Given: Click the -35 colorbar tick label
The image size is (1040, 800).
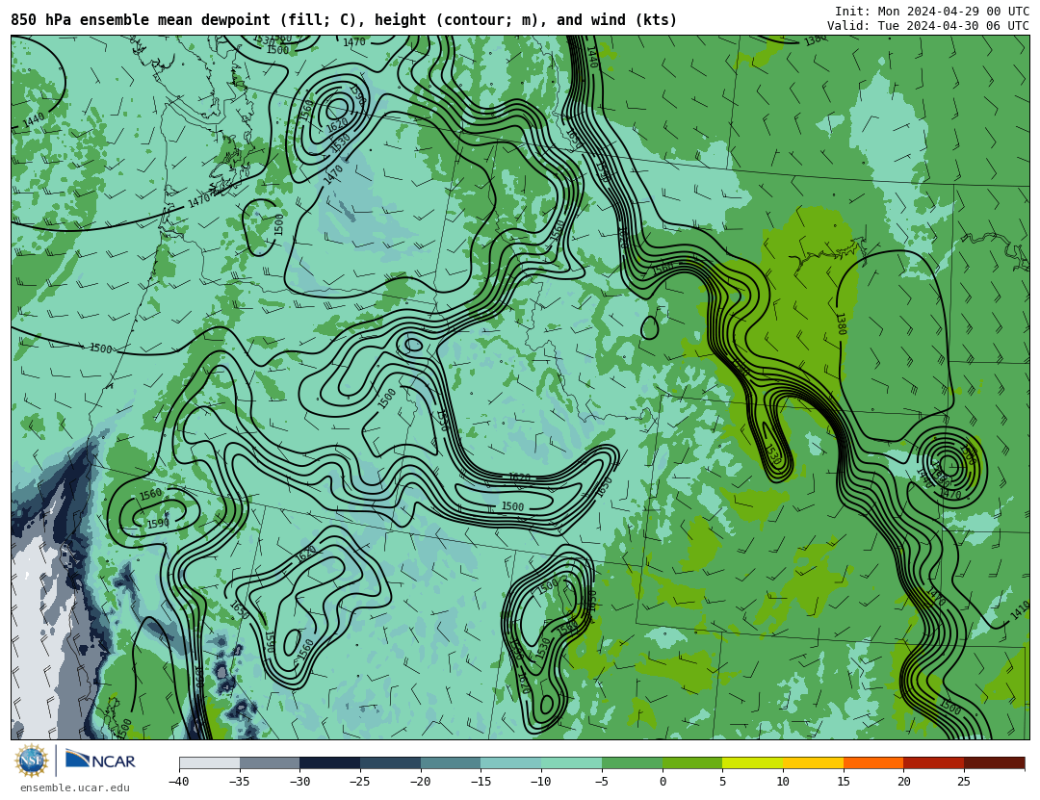Looking at the screenshot, I should click(239, 782).
